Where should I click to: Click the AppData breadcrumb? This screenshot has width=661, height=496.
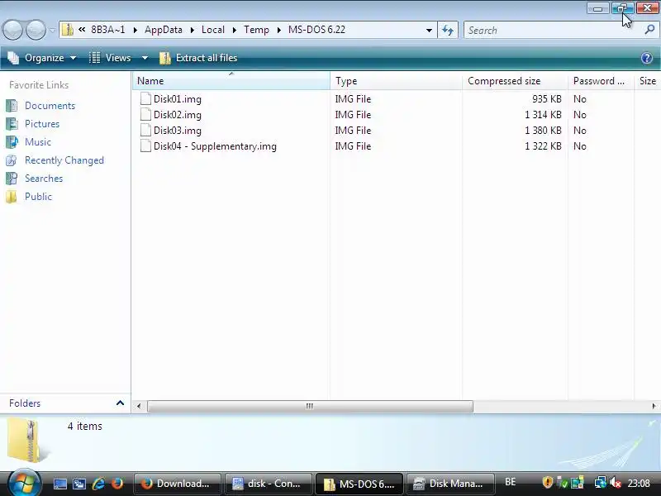click(164, 30)
